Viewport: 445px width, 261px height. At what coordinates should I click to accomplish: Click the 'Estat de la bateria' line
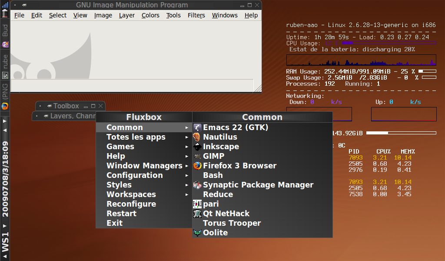click(x=352, y=50)
